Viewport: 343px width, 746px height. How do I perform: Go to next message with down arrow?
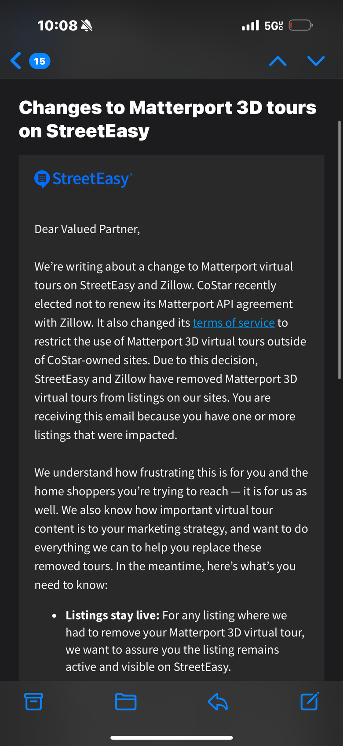[x=316, y=61]
